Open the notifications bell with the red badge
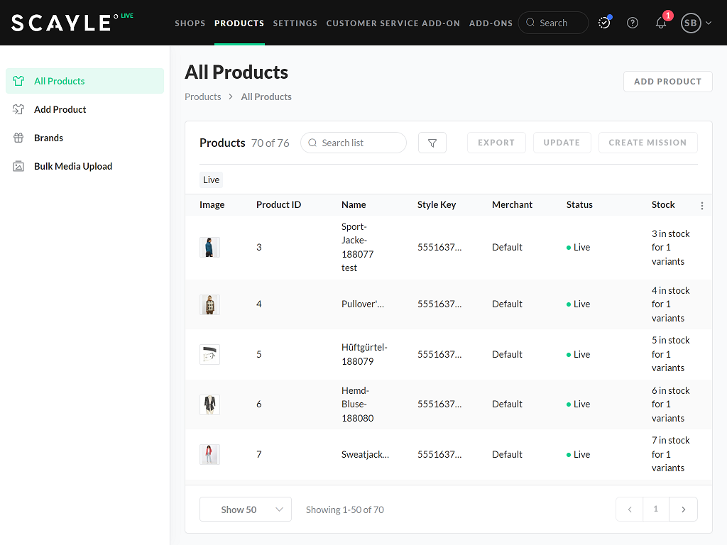 tap(661, 23)
